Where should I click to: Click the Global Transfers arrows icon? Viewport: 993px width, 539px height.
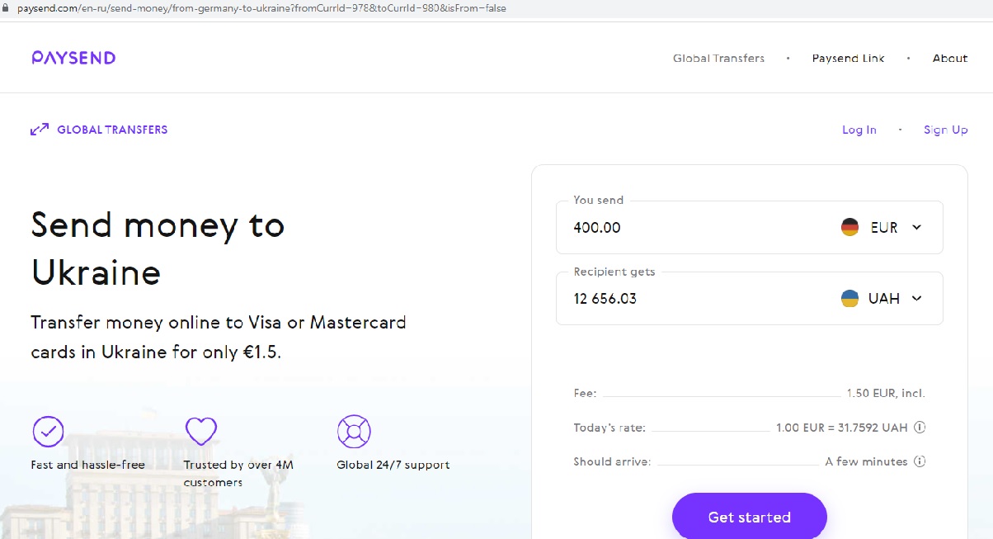40,130
